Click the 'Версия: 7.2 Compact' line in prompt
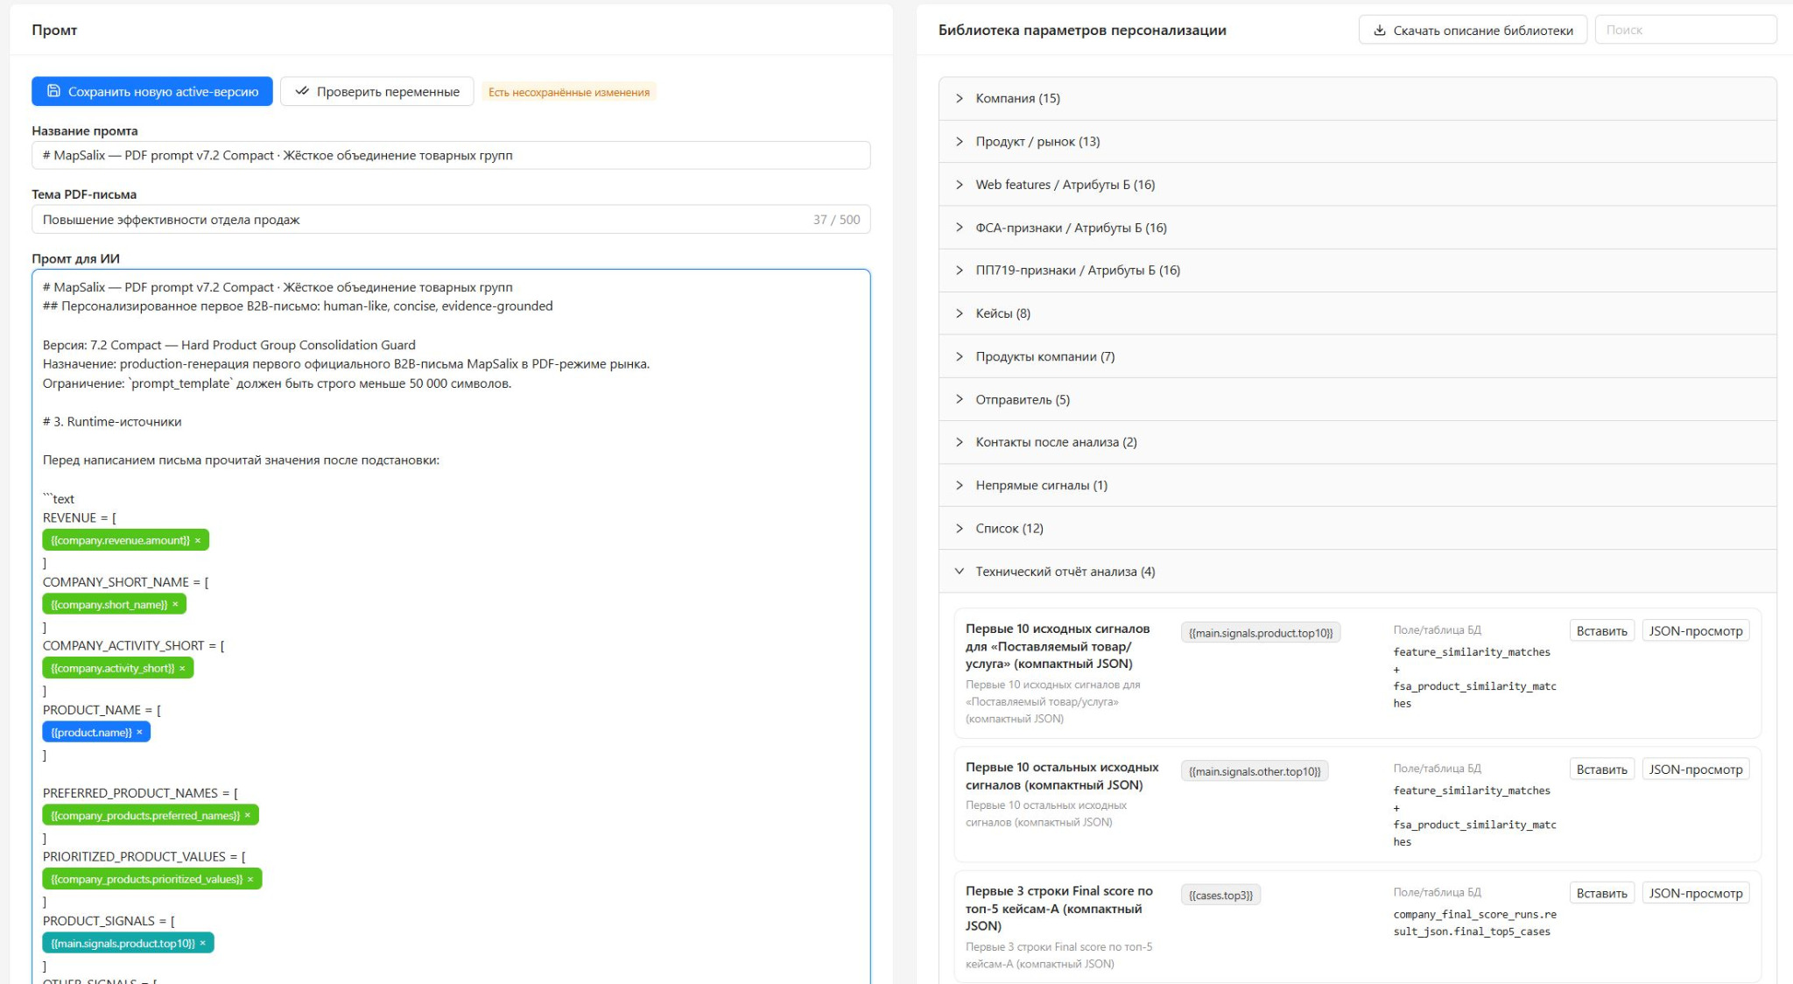Screen dimensions: 1793x984 click(229, 345)
